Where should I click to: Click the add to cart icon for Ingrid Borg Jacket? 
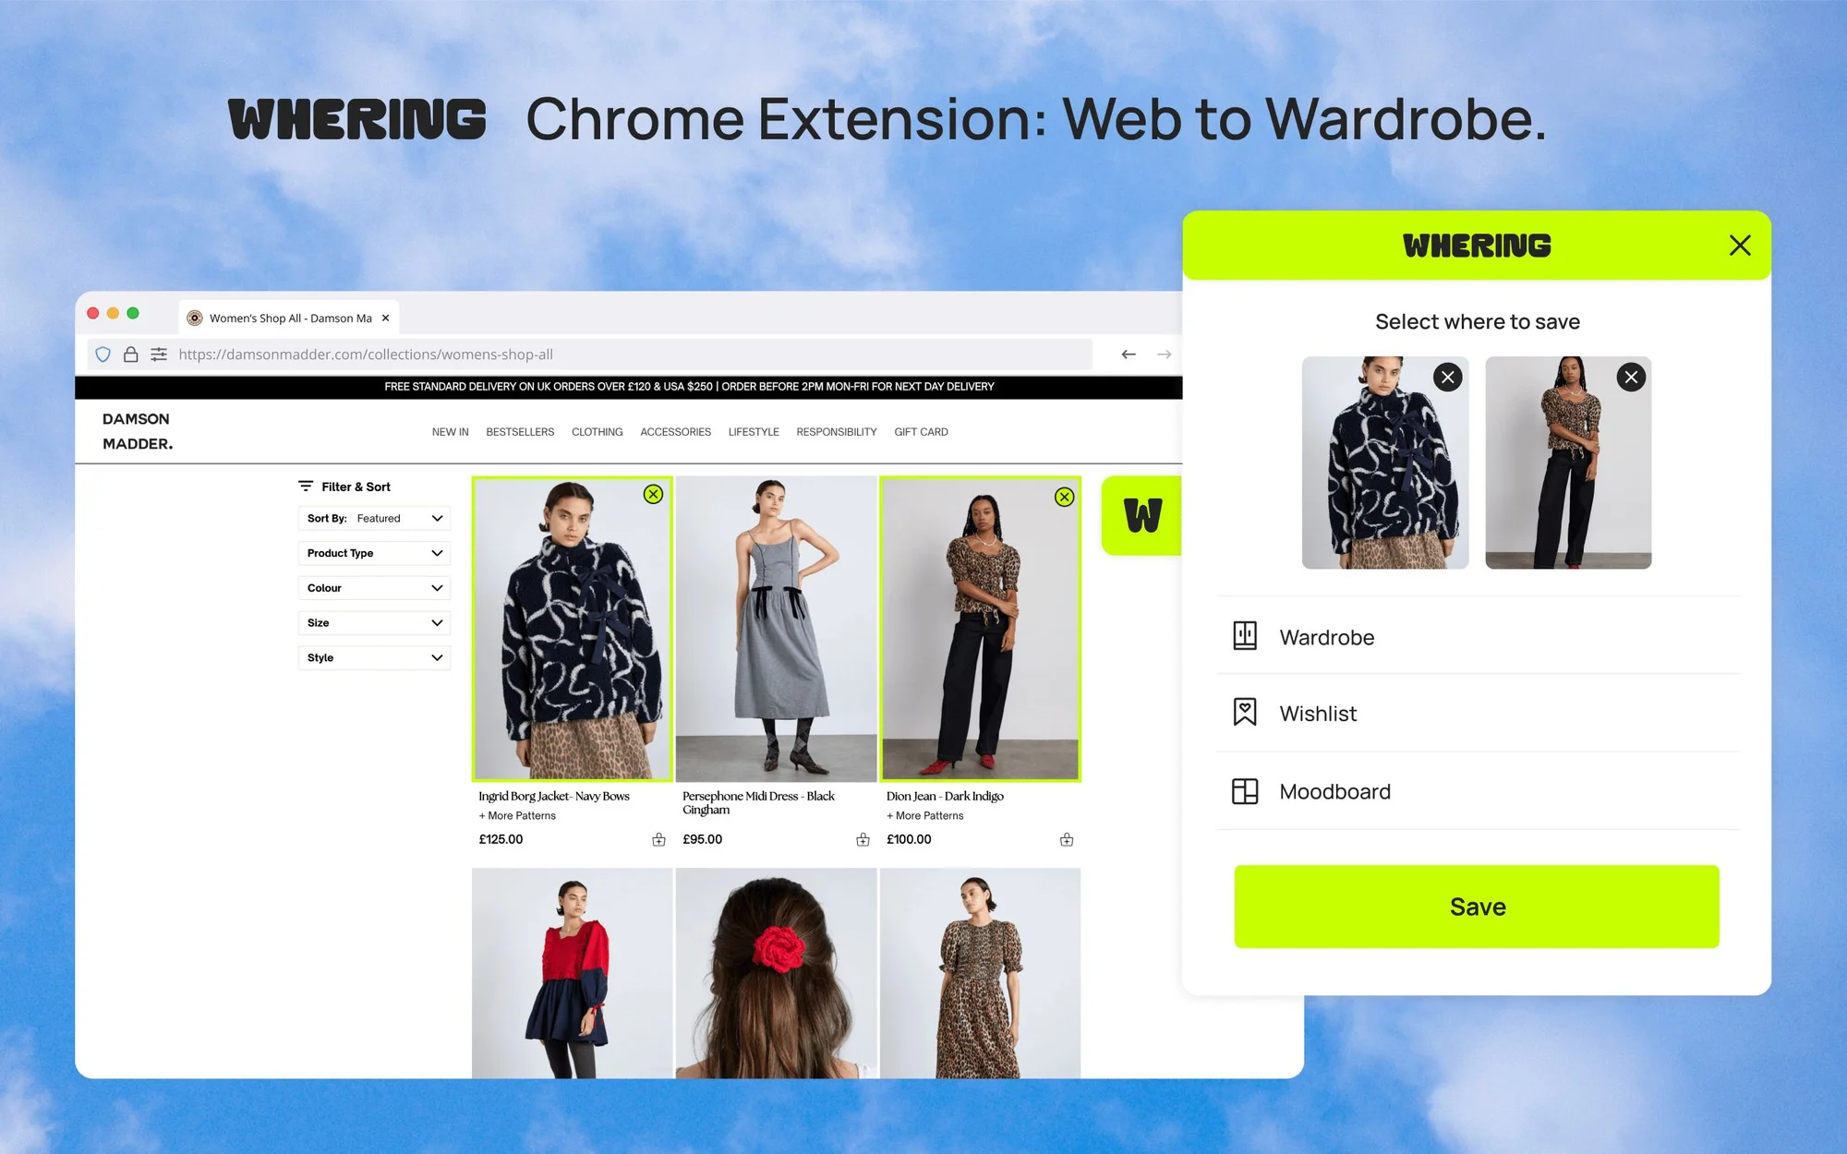click(658, 839)
